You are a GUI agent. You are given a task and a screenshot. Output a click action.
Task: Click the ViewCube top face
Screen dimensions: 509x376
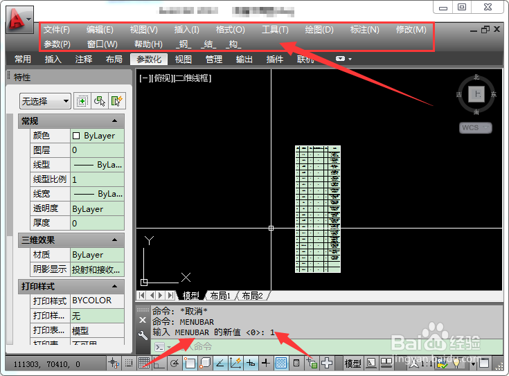476,94
